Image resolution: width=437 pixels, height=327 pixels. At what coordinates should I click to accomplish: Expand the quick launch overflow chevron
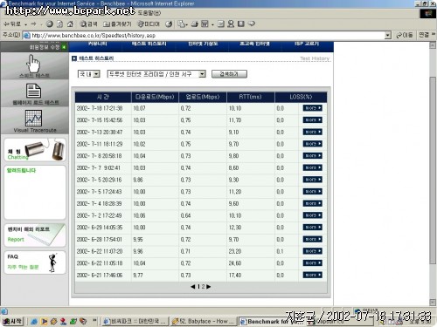point(95,321)
